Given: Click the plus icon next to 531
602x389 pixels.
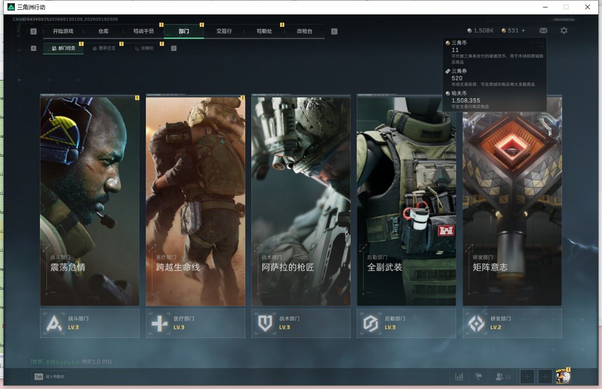Looking at the screenshot, I should click(523, 31).
